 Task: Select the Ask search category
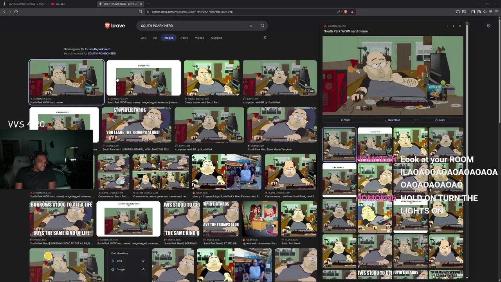click(144, 38)
